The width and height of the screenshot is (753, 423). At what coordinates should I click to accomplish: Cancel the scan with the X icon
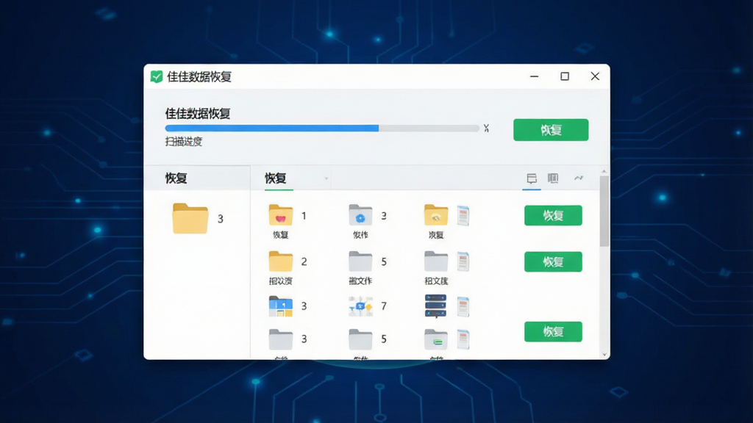(x=487, y=128)
